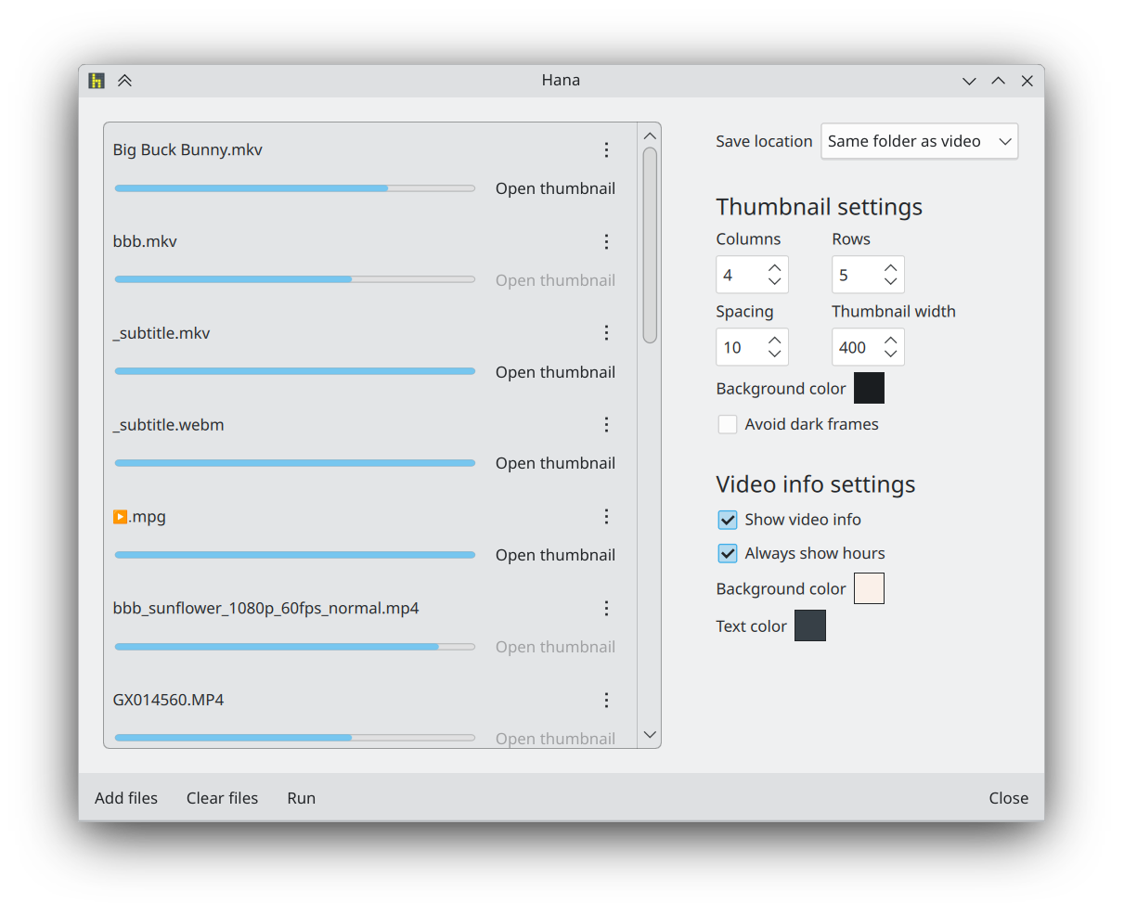Open thumbnail for Big Buck Bunny.mkv
The width and height of the screenshot is (1124, 915).
pos(555,188)
